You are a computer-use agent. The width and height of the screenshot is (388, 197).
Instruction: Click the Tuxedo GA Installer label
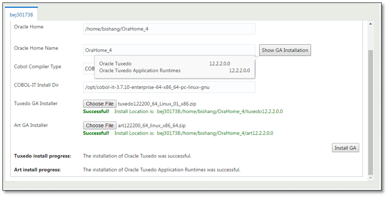(36, 104)
